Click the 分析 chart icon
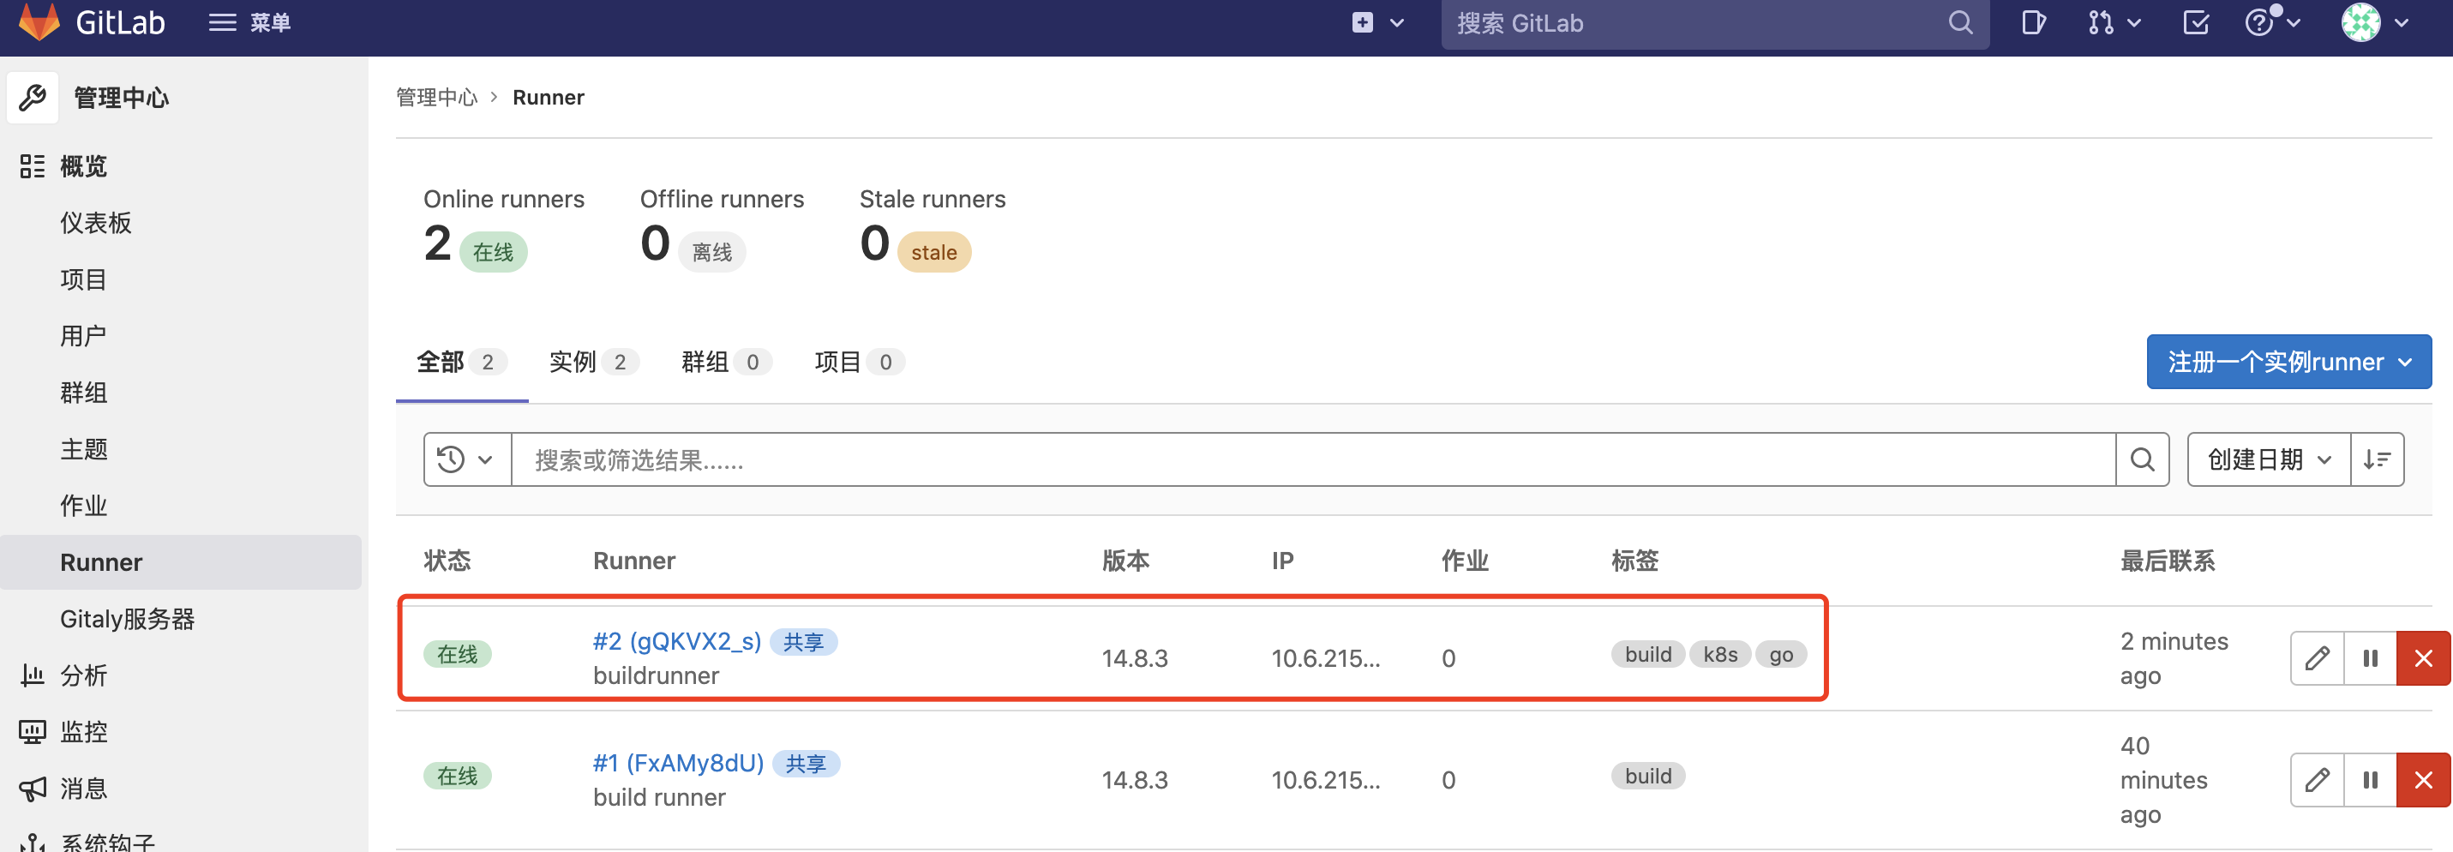The image size is (2453, 852). pos(33,675)
